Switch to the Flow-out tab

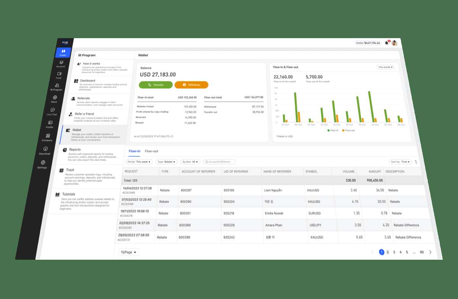[x=151, y=151]
